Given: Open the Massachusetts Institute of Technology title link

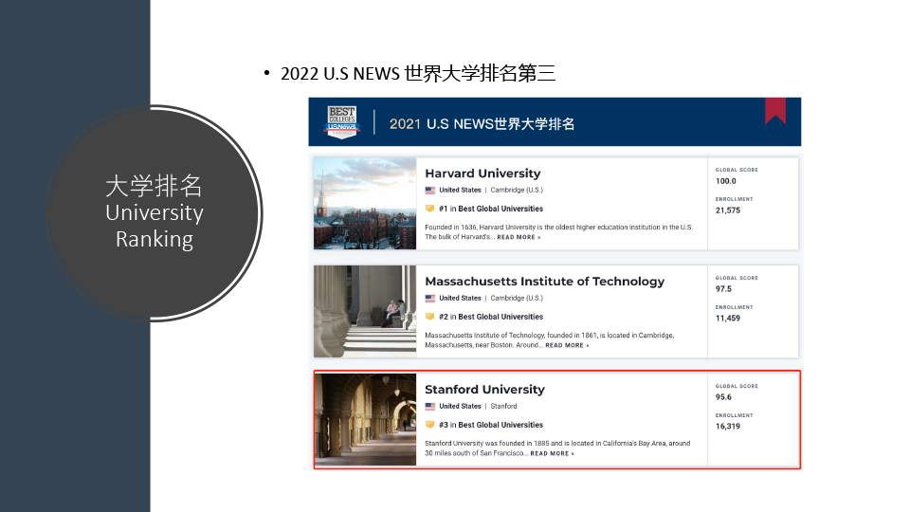Looking at the screenshot, I should [x=544, y=281].
